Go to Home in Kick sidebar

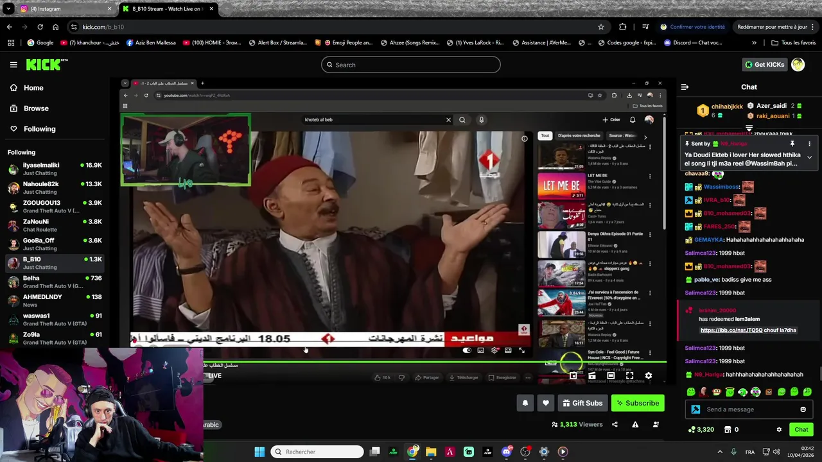33,88
